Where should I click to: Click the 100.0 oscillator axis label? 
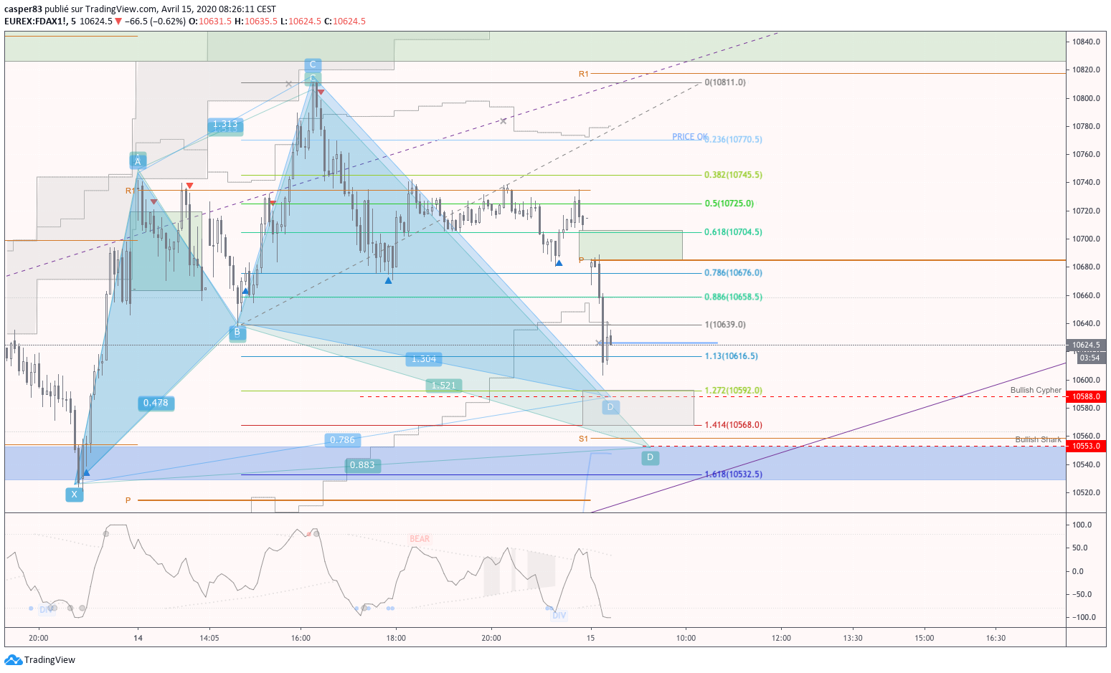pyautogui.click(x=1082, y=525)
